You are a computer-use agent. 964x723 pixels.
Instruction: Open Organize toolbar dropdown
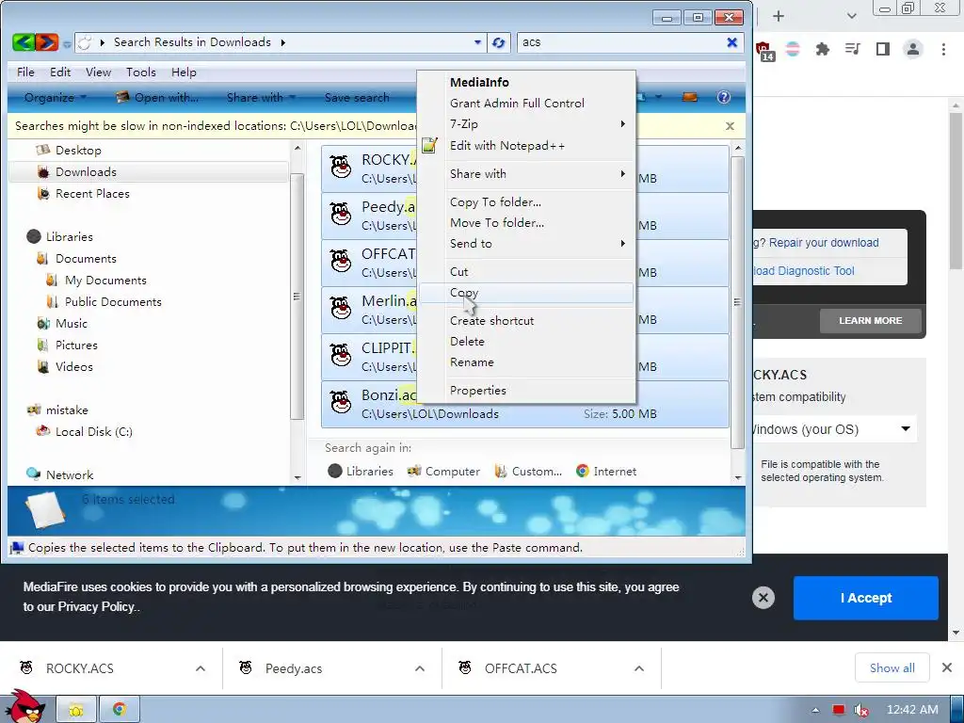coord(55,97)
